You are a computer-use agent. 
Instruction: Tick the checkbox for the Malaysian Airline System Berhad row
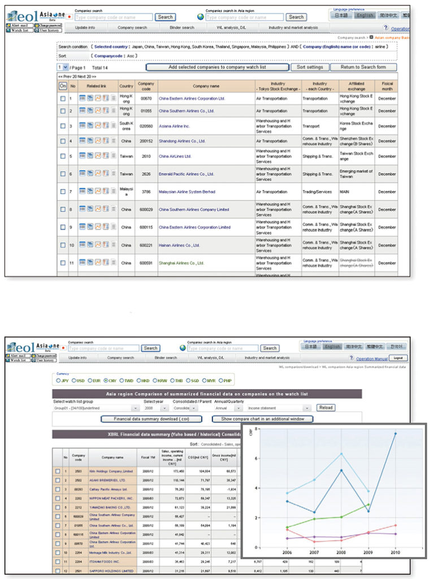63,192
